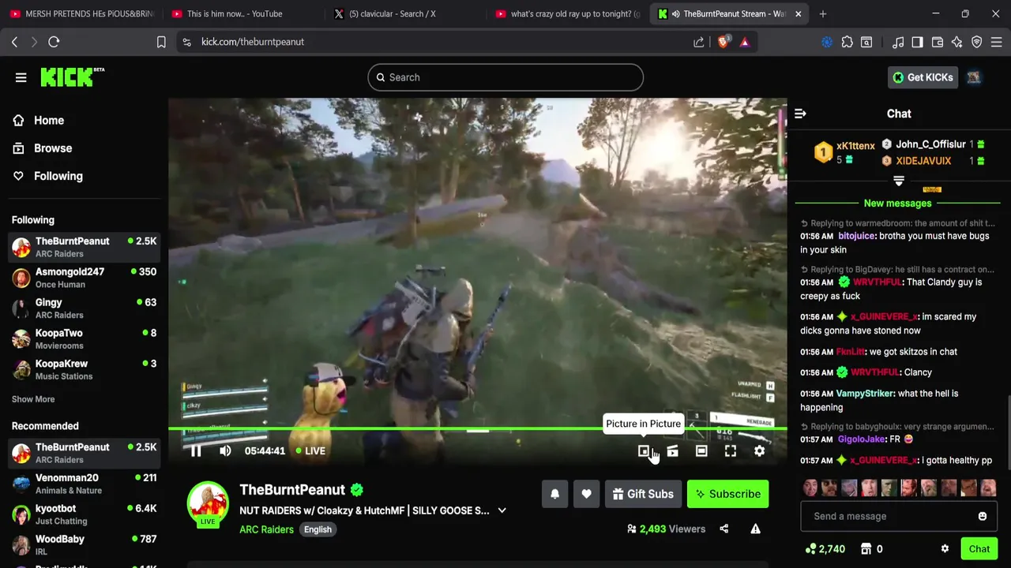
Task: Open the shop icon next to 0
Action: pyautogui.click(x=866, y=549)
